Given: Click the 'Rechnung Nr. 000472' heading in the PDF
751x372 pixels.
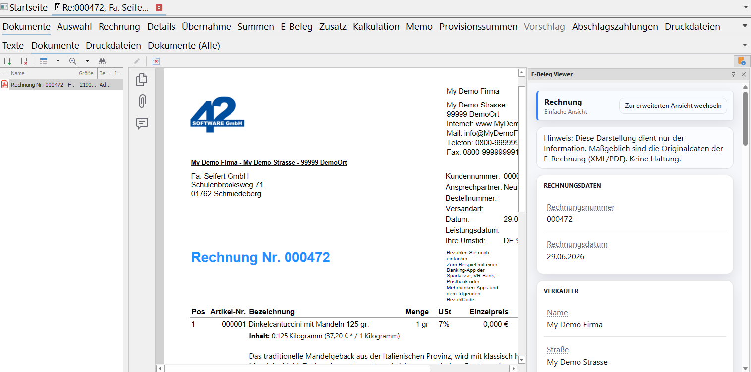Looking at the screenshot, I should click(261, 257).
